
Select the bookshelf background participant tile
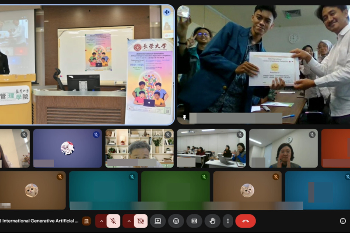(x=139, y=148)
